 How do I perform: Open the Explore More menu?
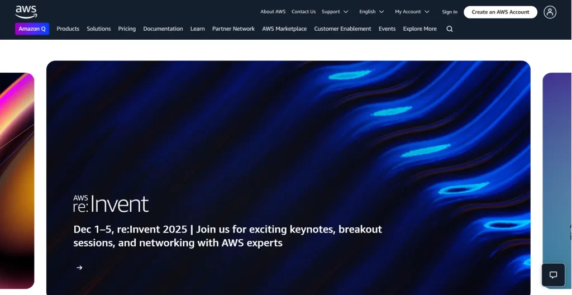coord(420,29)
